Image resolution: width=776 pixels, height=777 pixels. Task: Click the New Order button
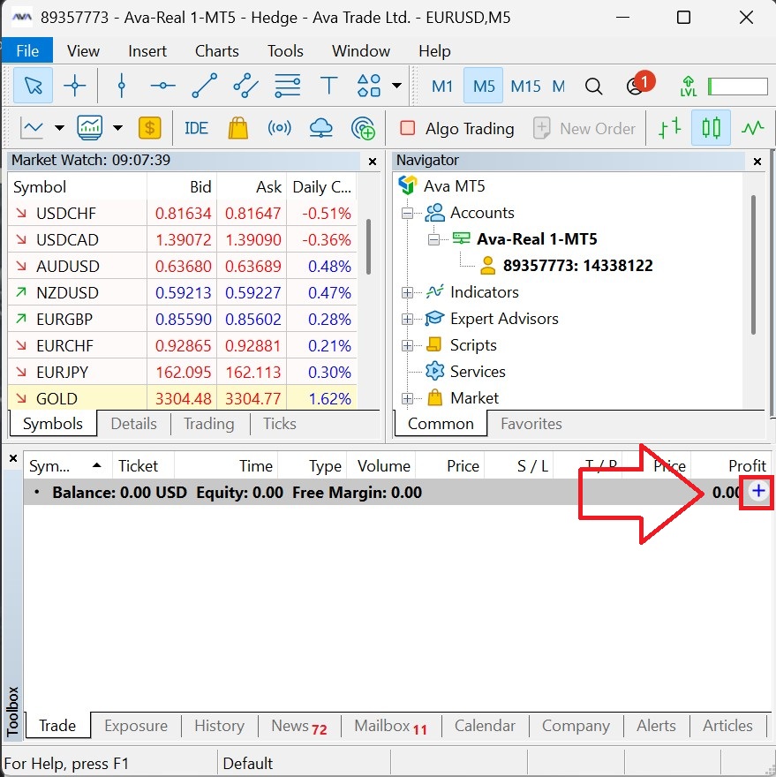[x=584, y=128]
